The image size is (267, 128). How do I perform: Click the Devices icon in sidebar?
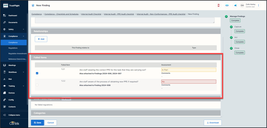click(x=5, y=93)
